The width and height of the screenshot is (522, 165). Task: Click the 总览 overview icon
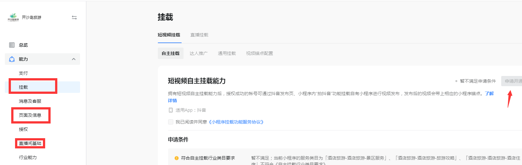[x=12, y=45]
